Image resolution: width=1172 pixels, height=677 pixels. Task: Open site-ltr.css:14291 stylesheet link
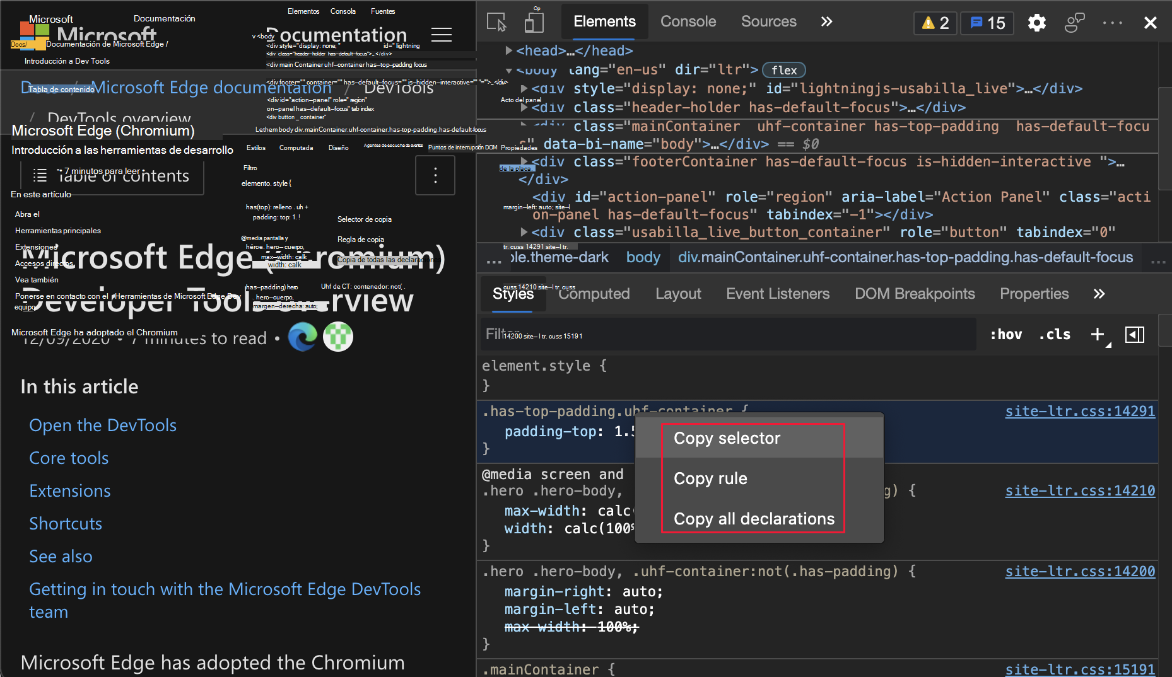coord(1080,410)
